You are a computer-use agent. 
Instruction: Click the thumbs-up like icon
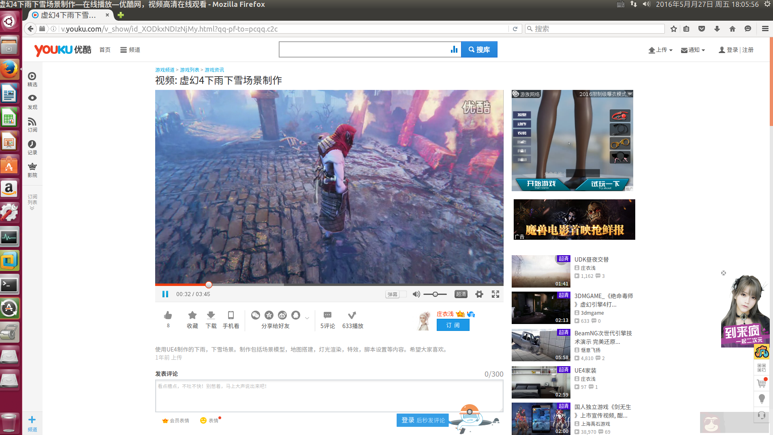(168, 315)
